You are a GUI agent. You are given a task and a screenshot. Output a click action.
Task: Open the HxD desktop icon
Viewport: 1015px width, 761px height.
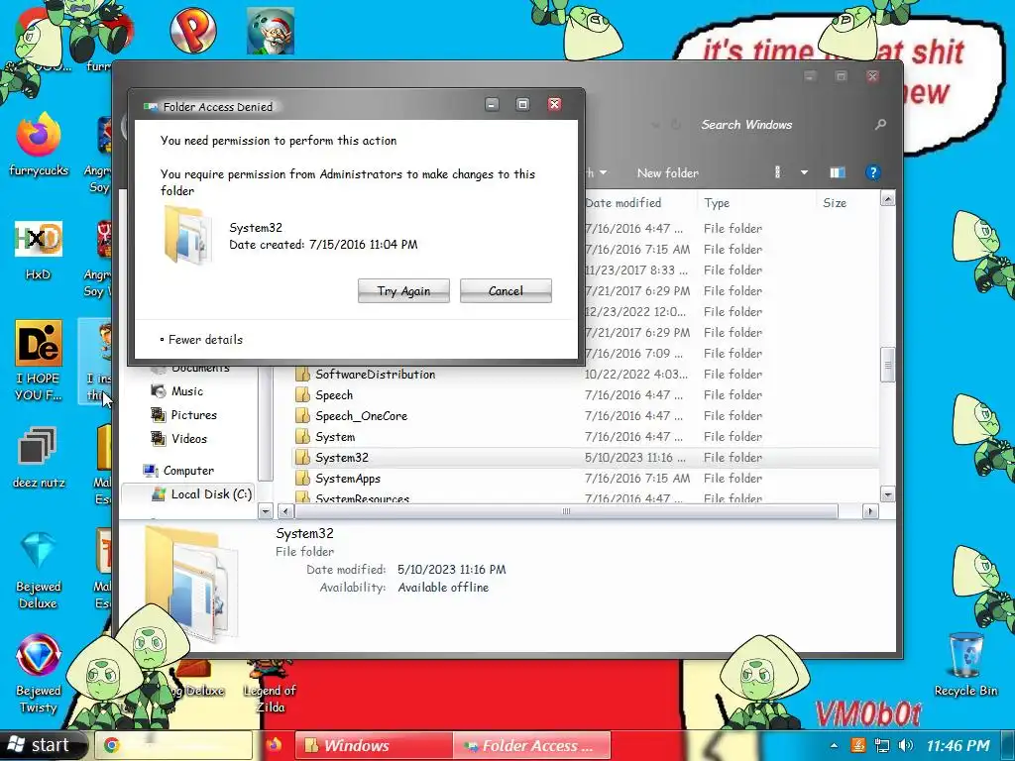point(38,251)
